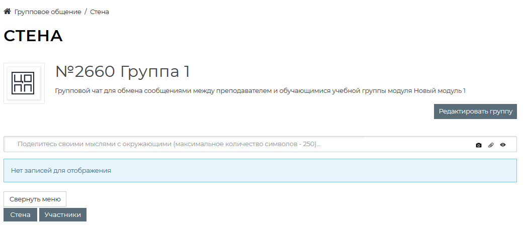Click Новый модуль 1 in the description
524x227 pixels.
pos(440,91)
